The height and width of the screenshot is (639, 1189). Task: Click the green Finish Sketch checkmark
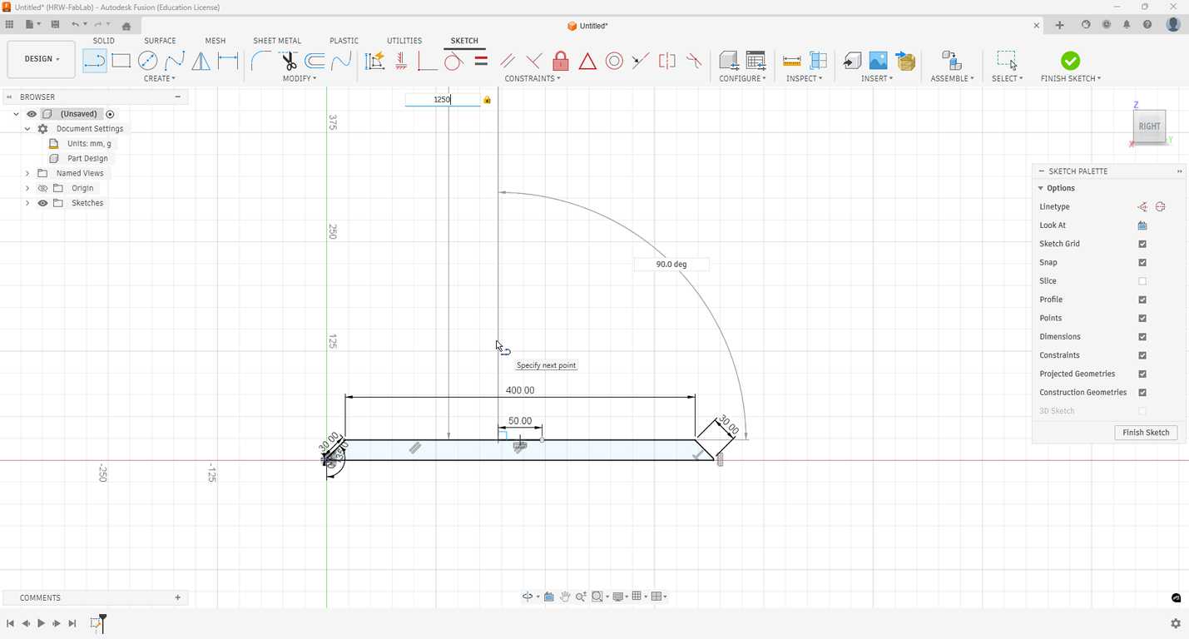[x=1070, y=61]
